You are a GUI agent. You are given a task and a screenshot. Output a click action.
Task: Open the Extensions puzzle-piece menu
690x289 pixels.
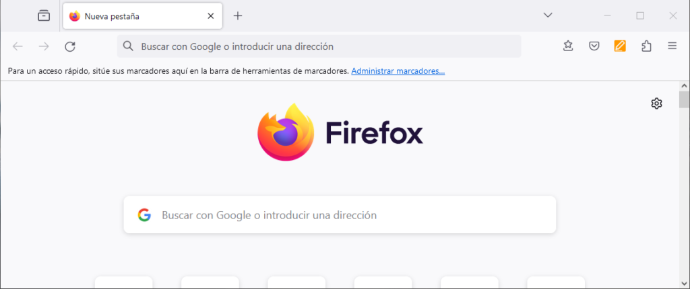[x=646, y=46]
